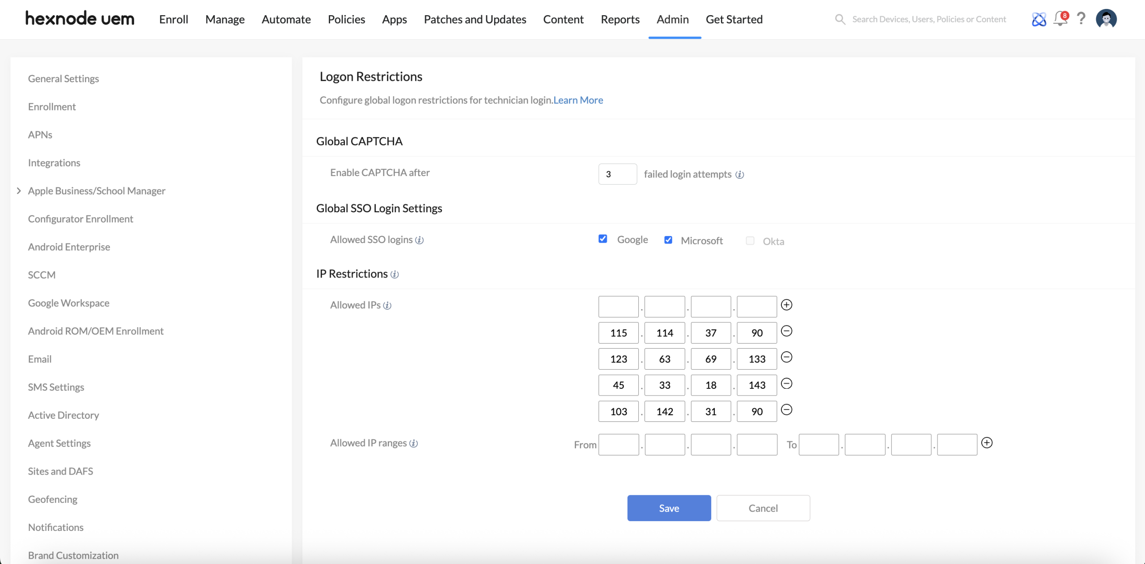Image resolution: width=1145 pixels, height=564 pixels.
Task: Open Brand Customization in the sidebar
Action: pos(73,555)
